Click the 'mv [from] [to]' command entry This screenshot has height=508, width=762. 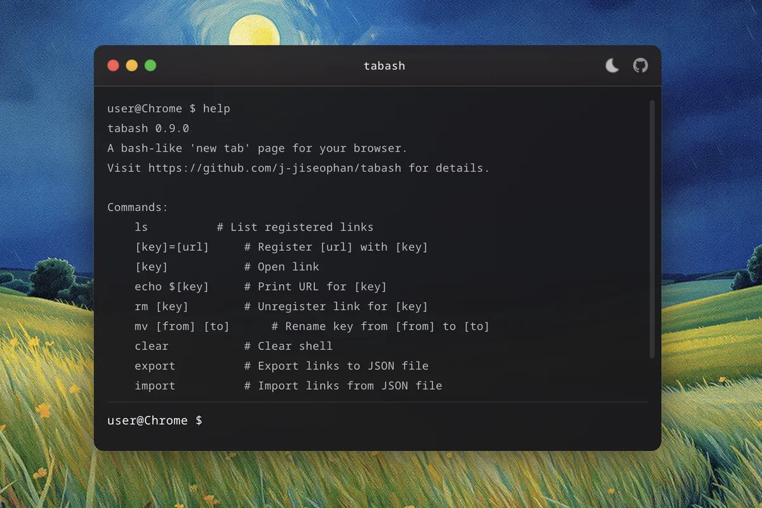[182, 326]
